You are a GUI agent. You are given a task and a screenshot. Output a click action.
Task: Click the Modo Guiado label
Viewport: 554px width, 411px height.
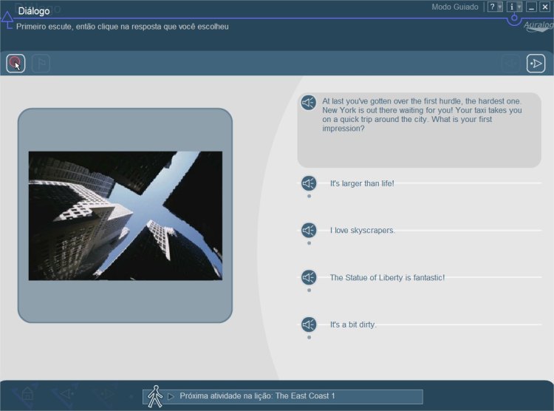pyautogui.click(x=454, y=7)
